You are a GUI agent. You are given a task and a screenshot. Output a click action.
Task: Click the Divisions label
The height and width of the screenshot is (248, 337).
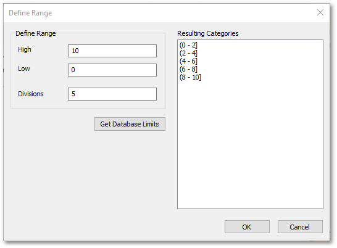[31, 94]
